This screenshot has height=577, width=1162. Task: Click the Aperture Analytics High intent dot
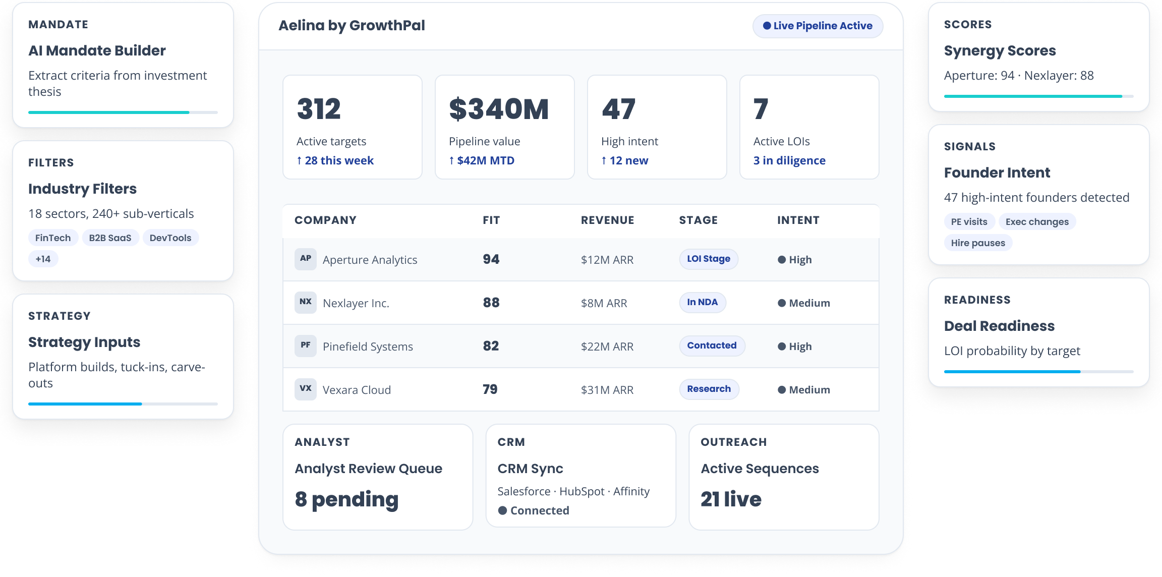tap(782, 260)
